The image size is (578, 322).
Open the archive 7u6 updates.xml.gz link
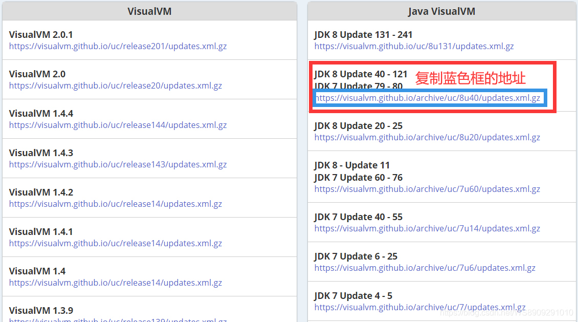click(x=425, y=268)
